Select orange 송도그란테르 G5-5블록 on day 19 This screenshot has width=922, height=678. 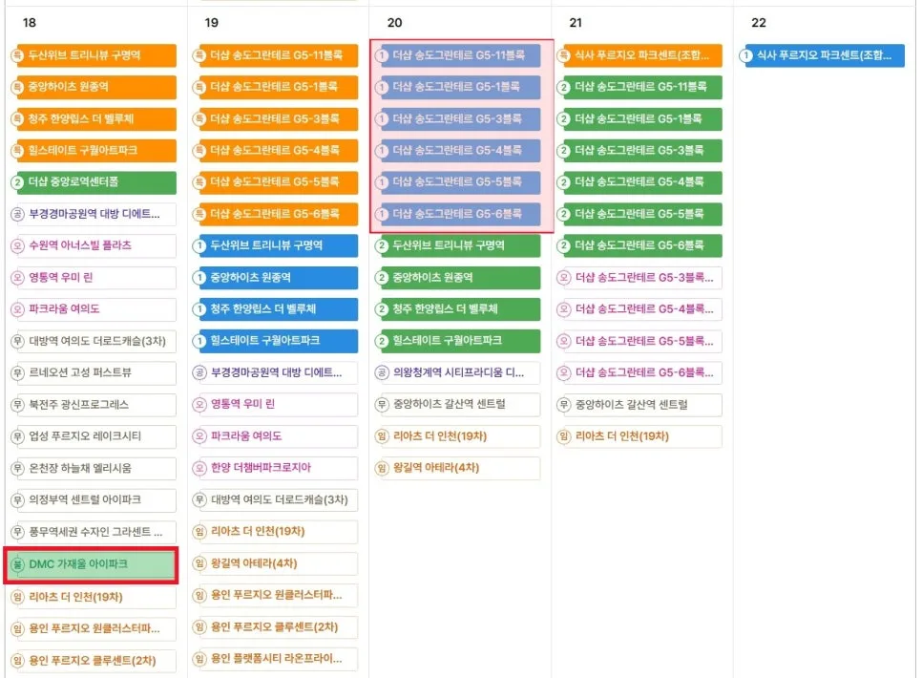[275, 182]
